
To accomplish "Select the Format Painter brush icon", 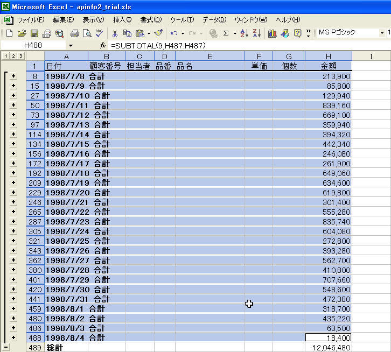I will point(158,33).
